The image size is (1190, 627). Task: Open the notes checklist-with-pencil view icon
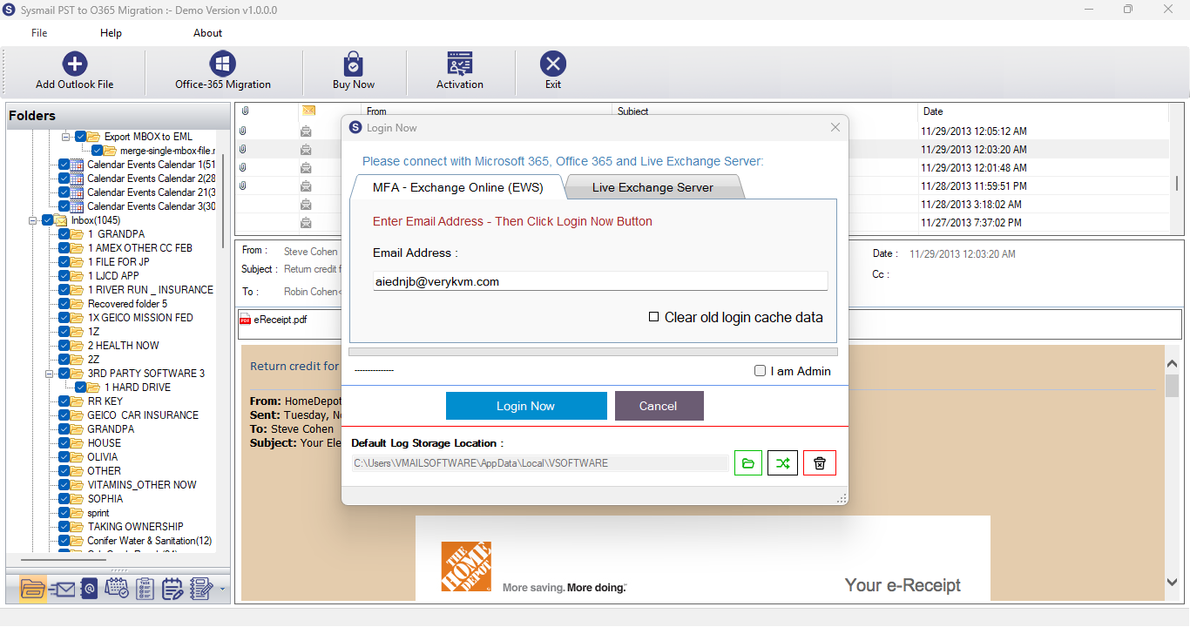[x=202, y=589]
